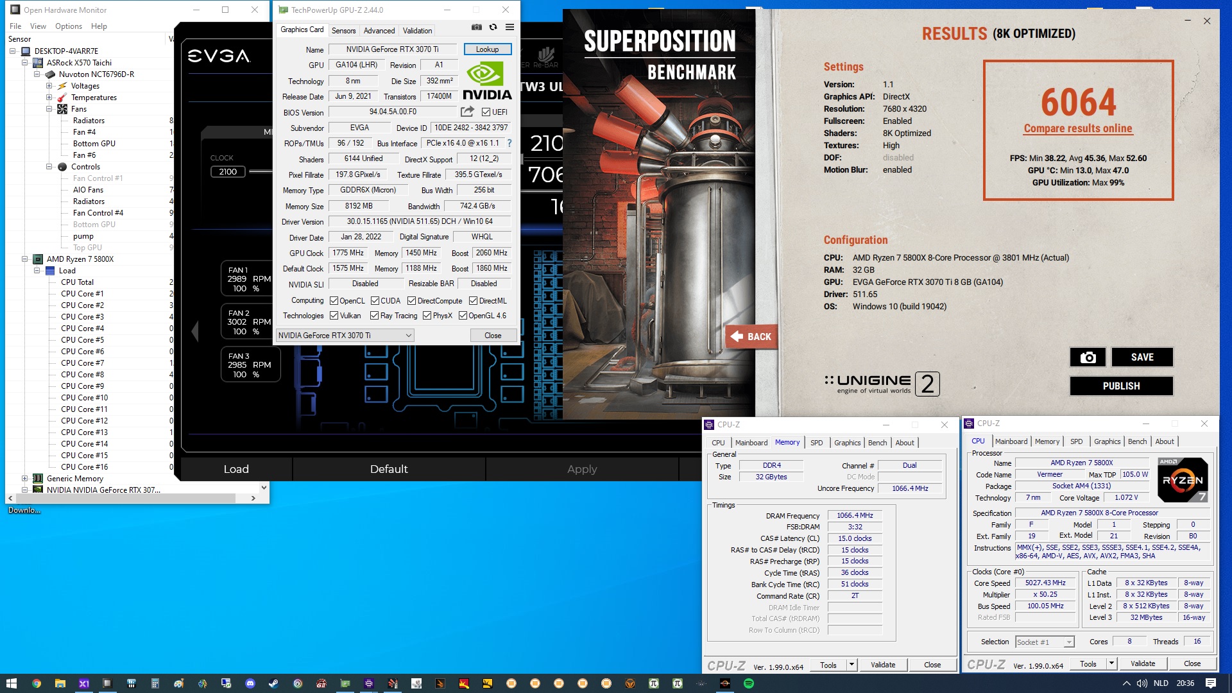Image resolution: width=1232 pixels, height=693 pixels.
Task: Click the Default button in EVGA Precision
Action: click(x=389, y=469)
